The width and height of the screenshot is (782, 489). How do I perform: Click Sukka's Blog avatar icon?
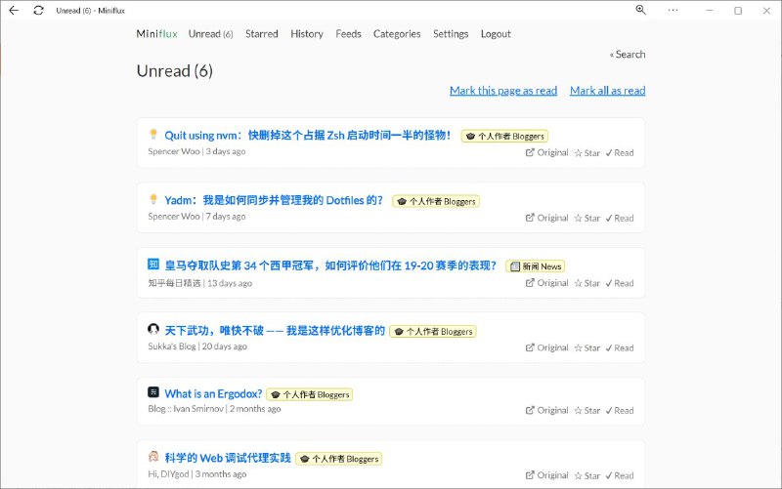(153, 330)
